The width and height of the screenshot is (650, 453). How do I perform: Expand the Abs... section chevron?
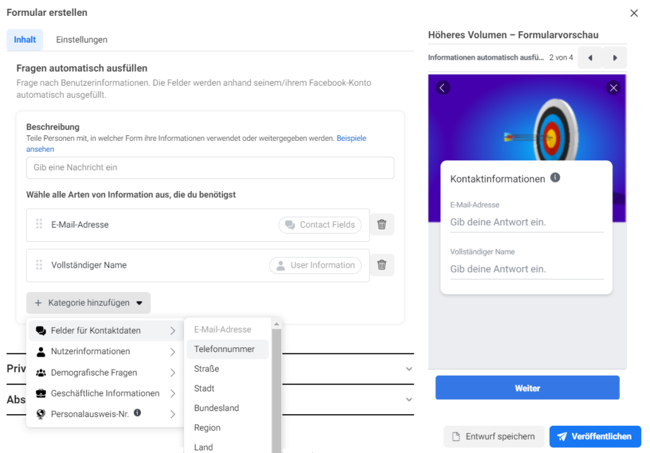pos(409,400)
